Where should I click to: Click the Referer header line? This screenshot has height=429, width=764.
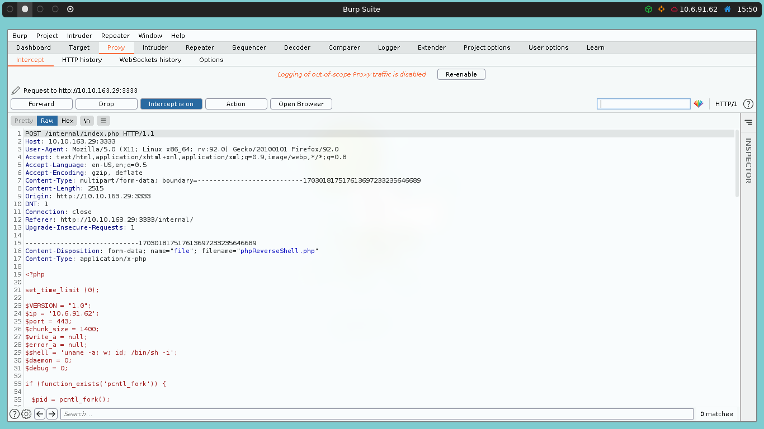pyautogui.click(x=109, y=220)
